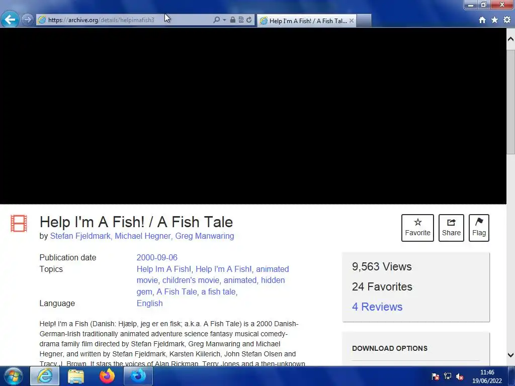The image size is (515, 386).
Task: Click the black video player area
Action: click(253, 116)
